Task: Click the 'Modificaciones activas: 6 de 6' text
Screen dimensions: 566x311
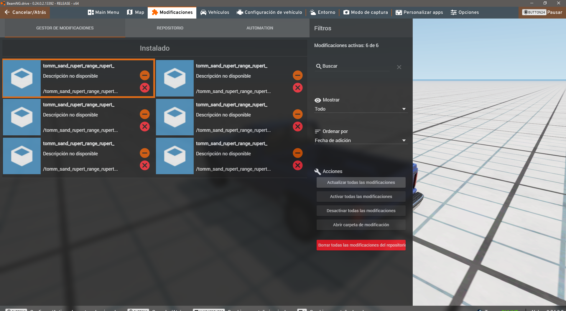Action: click(x=346, y=45)
